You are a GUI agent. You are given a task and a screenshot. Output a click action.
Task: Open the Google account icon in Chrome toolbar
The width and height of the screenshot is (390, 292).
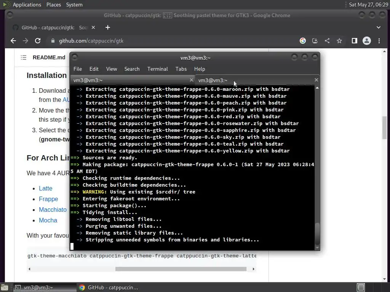303,41
